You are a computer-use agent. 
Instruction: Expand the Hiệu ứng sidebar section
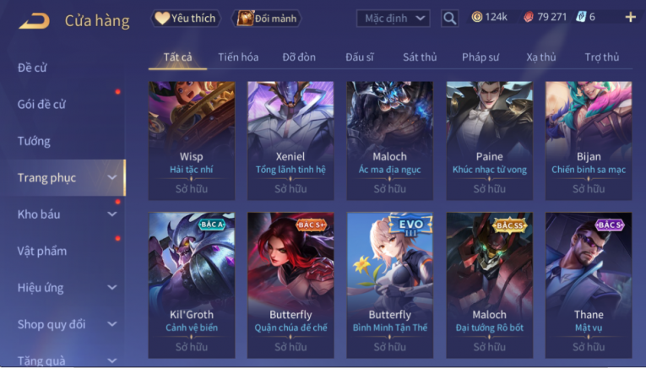tap(67, 287)
